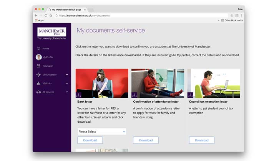269x161 pixels.
Task: Click the University of Manchester logo
Action: (x=52, y=33)
